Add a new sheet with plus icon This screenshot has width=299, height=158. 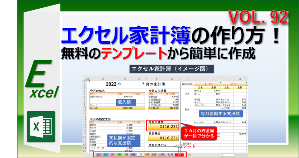click(189, 154)
